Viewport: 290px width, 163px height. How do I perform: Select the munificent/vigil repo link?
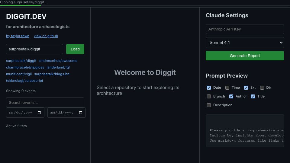pos(19,74)
